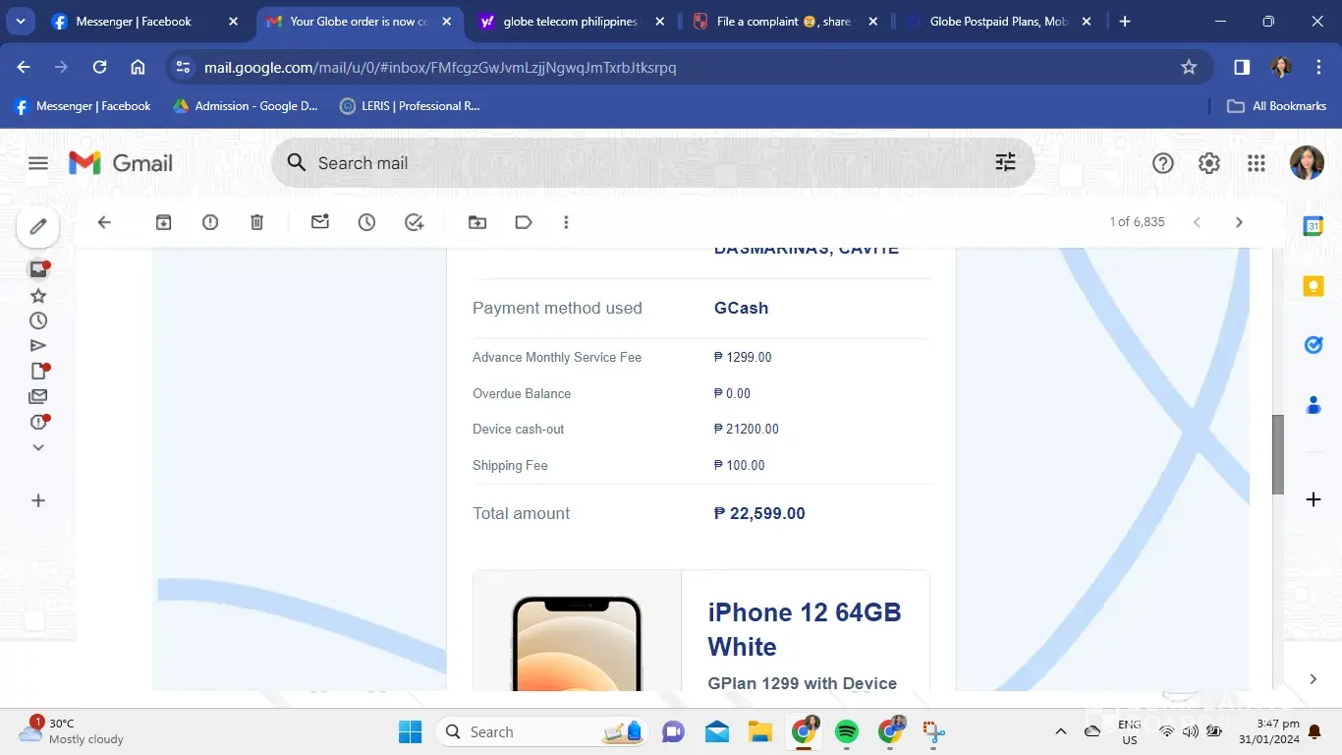Collapse the Gmail side panel with the chevron
The image size is (1342, 755).
[1314, 678]
